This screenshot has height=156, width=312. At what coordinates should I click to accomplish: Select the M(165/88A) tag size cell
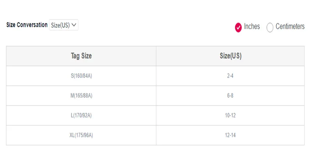81,96
